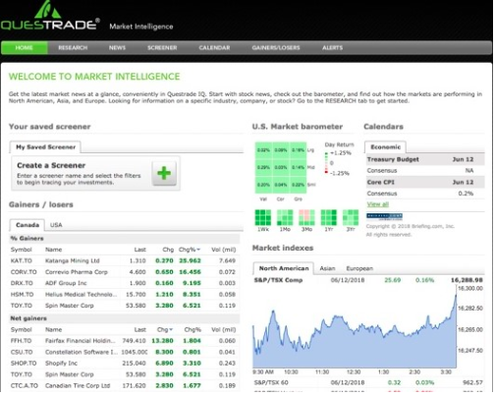The height and width of the screenshot is (396, 495).
Task: Click Katanga Mining Ltd name
Action: [72, 260]
